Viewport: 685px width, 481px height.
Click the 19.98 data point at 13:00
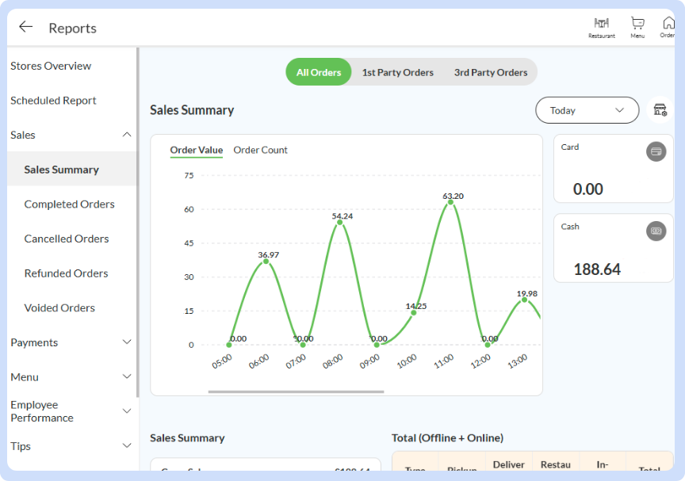pyautogui.click(x=524, y=300)
